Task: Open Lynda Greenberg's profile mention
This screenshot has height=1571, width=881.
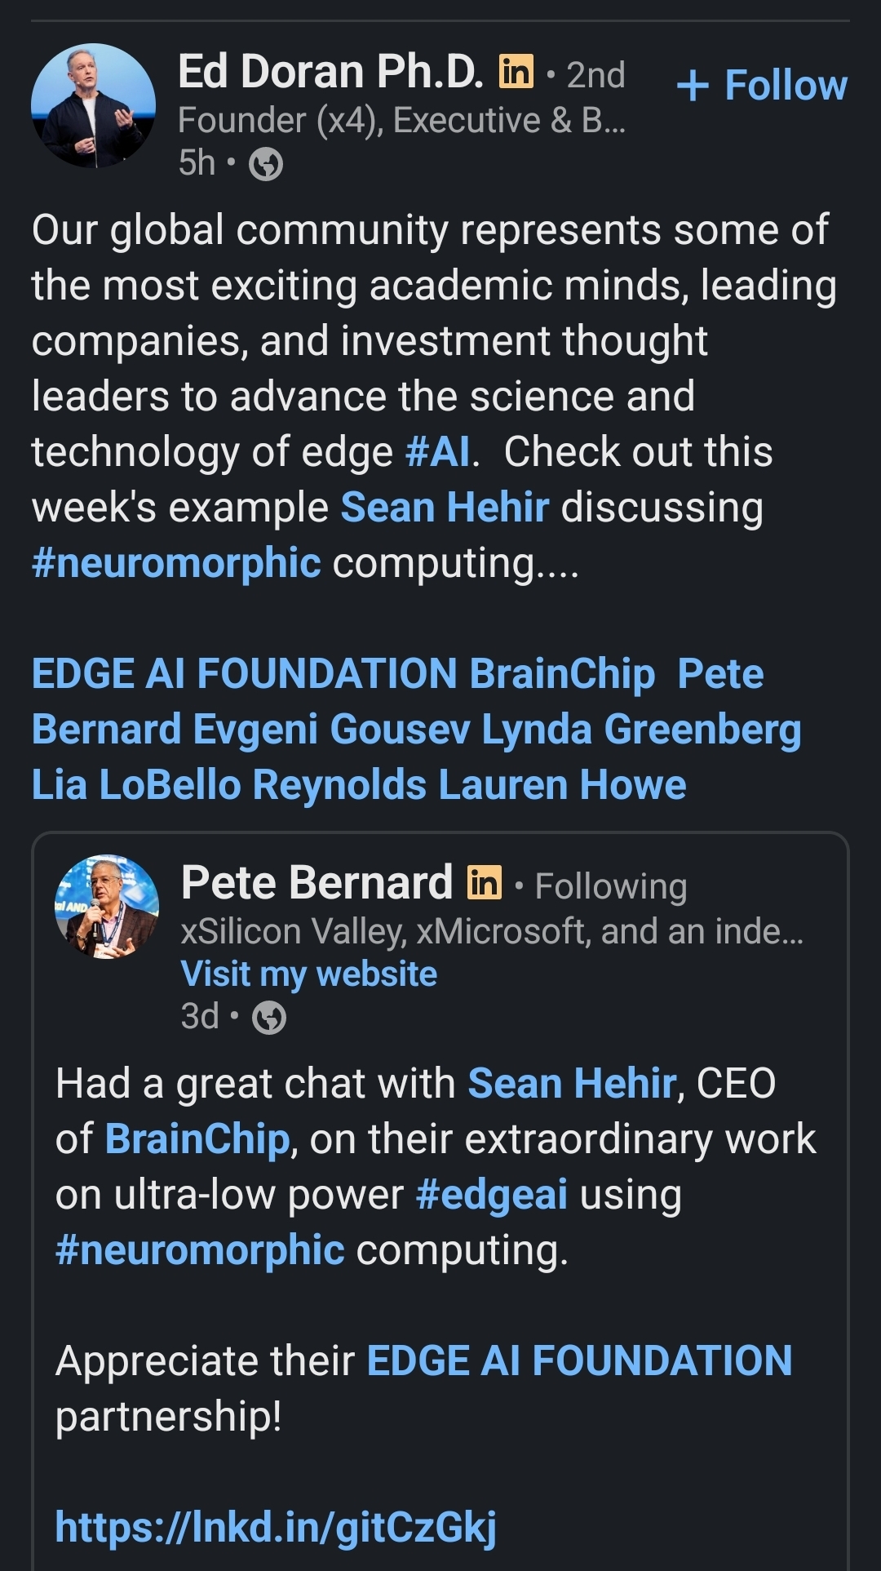Action: point(641,730)
